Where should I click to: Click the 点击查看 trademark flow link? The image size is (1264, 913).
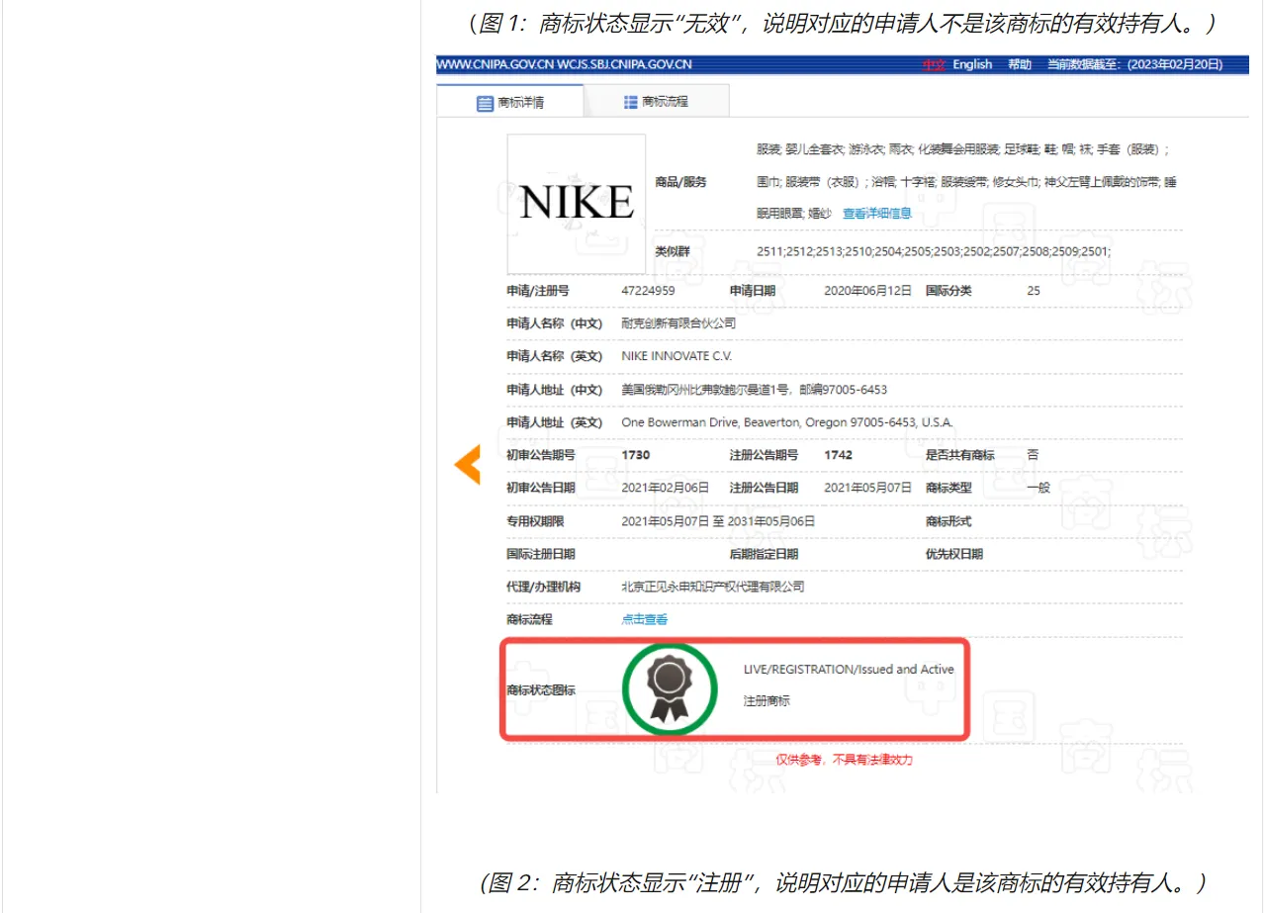(645, 619)
